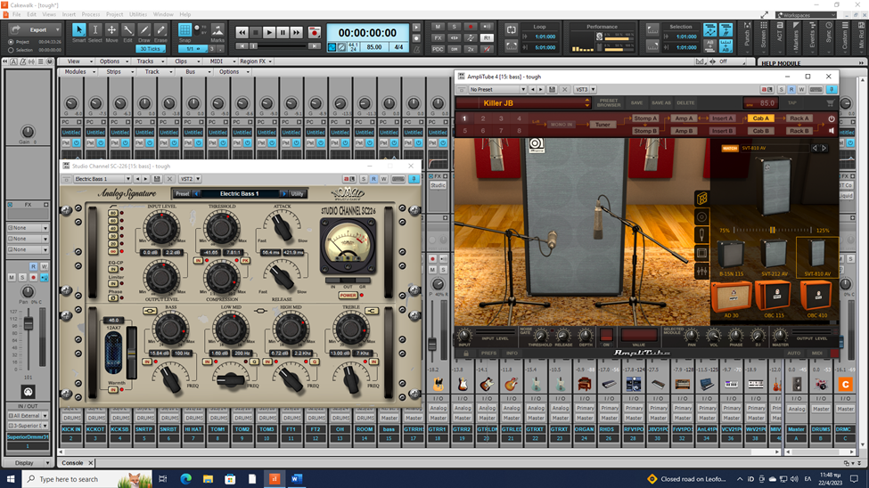The height and width of the screenshot is (488, 869).
Task: Adjust the cabinet size slider
Action: click(x=773, y=230)
